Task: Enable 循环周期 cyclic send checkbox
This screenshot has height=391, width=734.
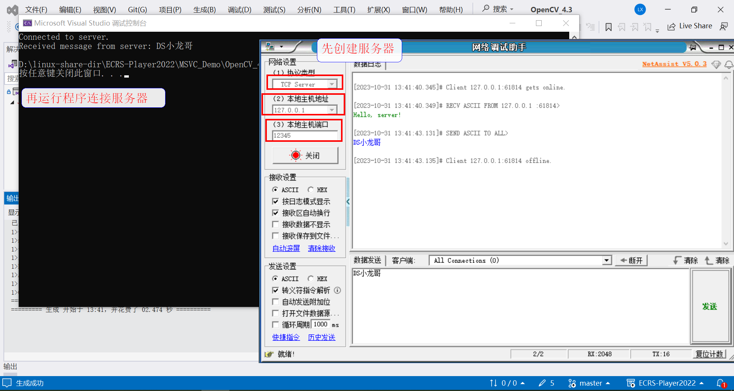Action: 276,324
